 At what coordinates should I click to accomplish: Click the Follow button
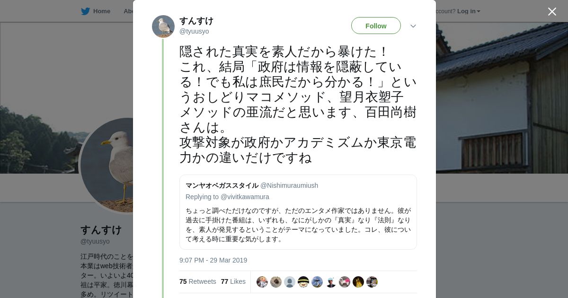376,26
